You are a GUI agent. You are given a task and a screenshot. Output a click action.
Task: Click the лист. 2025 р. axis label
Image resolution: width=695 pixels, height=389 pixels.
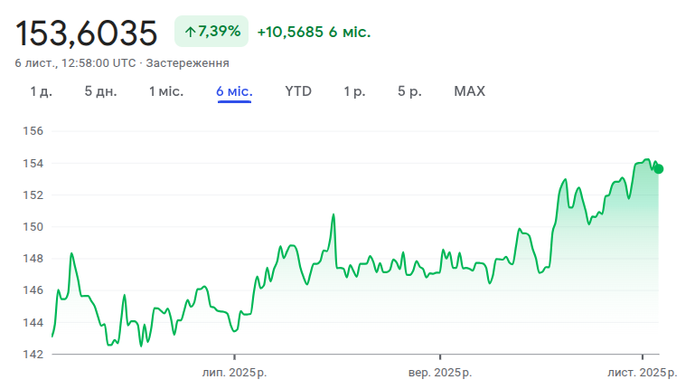(x=642, y=374)
